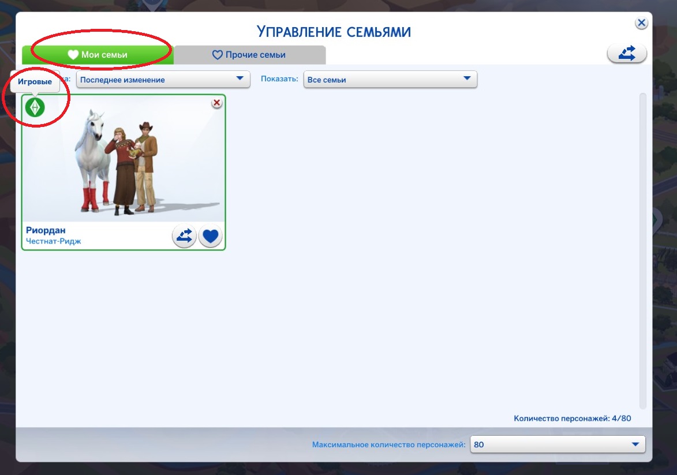Click the «Риордан» family name

click(46, 230)
